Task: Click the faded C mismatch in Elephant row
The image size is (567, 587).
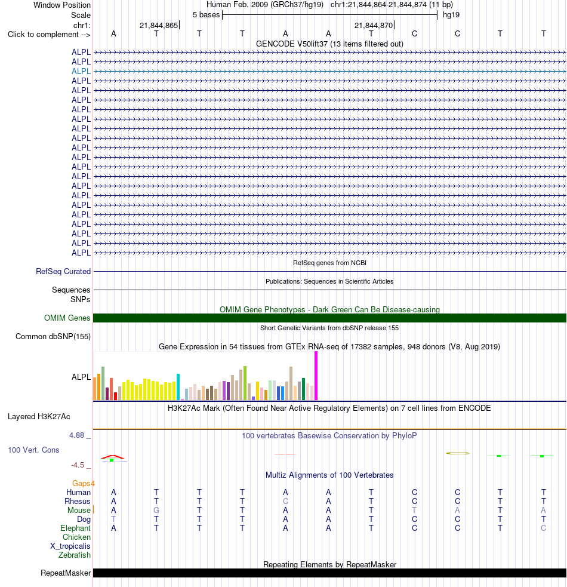Action: coord(543,528)
